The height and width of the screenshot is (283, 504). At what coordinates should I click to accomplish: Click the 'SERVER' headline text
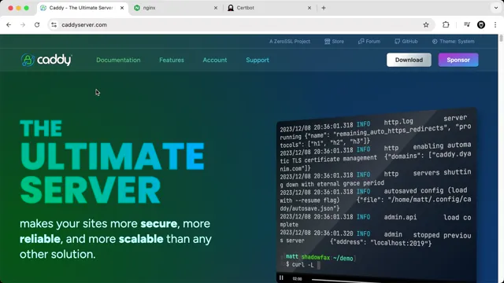[x=91, y=189]
